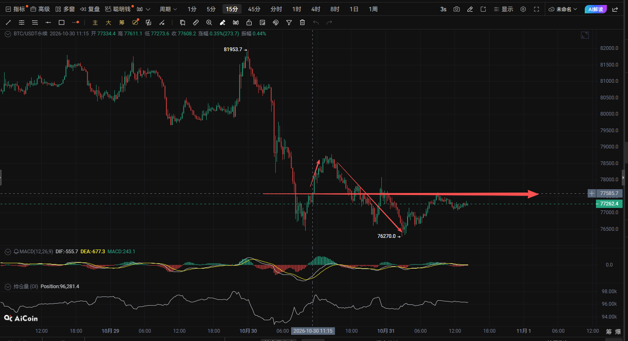This screenshot has height=341, width=628.
Task: Select the 15分 timeframe tab
Action: tap(232, 9)
